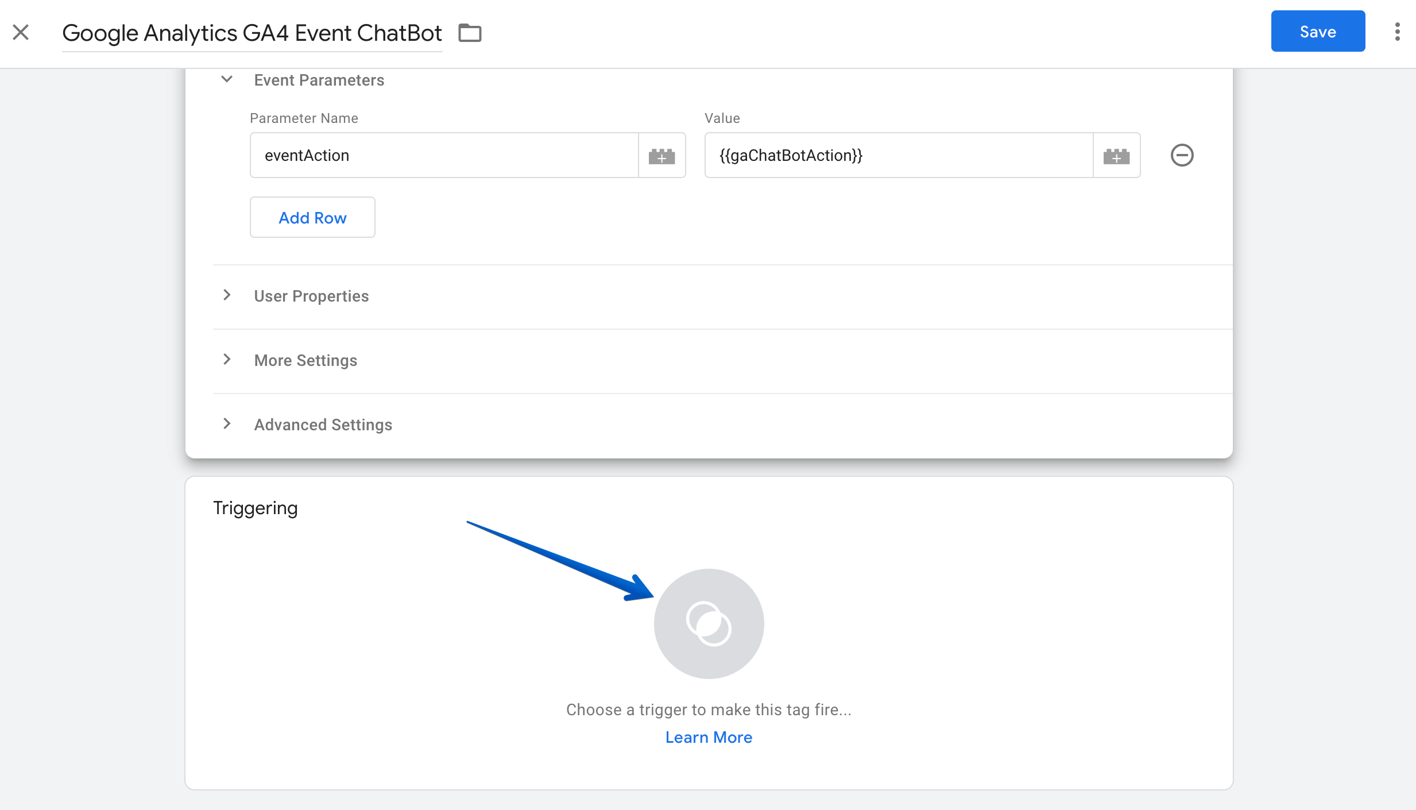Open the Learn More link
This screenshot has width=1416, height=810.
coord(709,737)
